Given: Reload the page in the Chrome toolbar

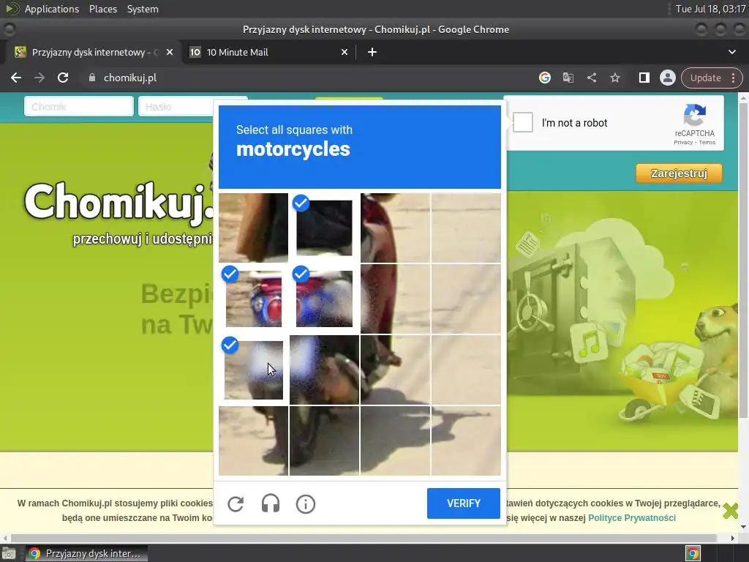Looking at the screenshot, I should [x=63, y=78].
